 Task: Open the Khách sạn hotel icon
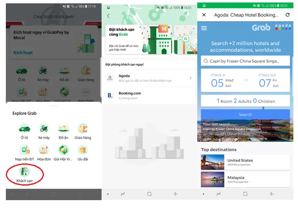[24, 174]
